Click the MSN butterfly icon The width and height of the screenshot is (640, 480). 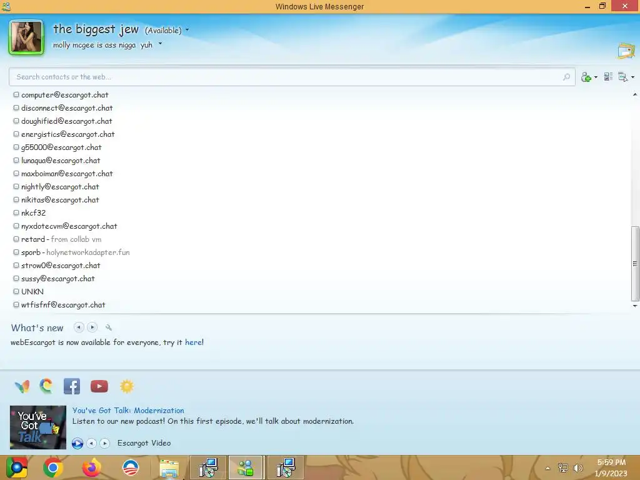pos(22,386)
